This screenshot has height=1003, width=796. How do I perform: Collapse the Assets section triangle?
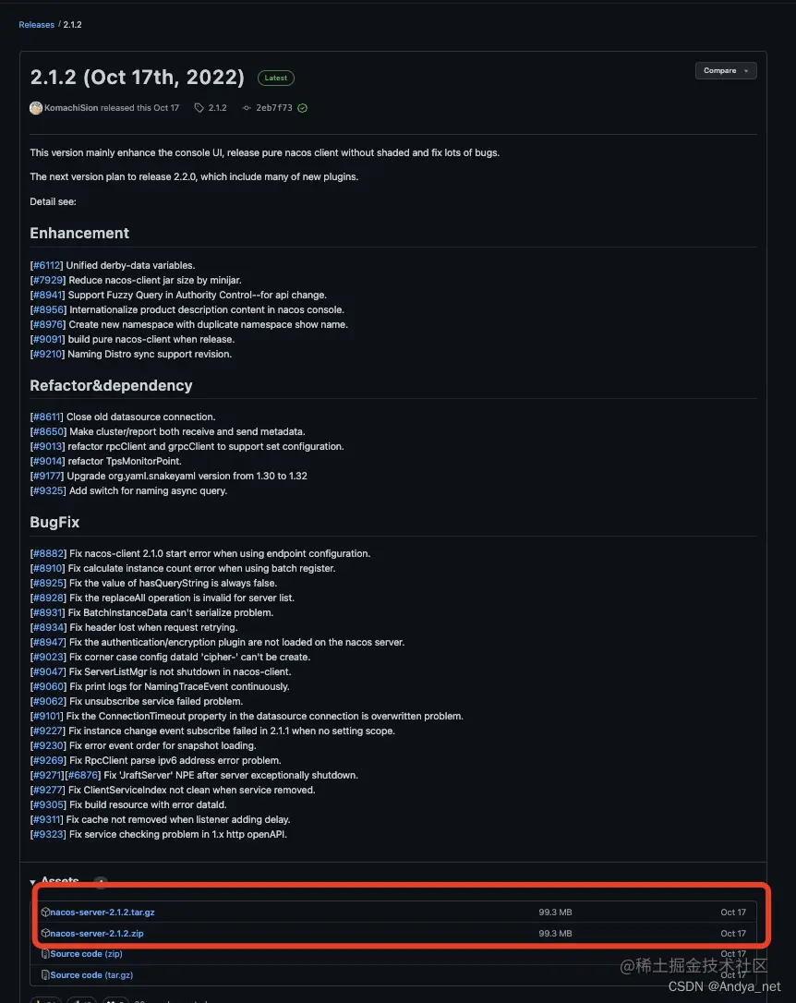tap(32, 882)
